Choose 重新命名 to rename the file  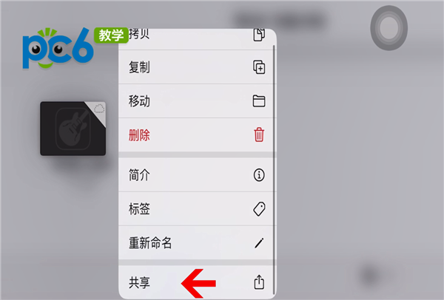197,242
